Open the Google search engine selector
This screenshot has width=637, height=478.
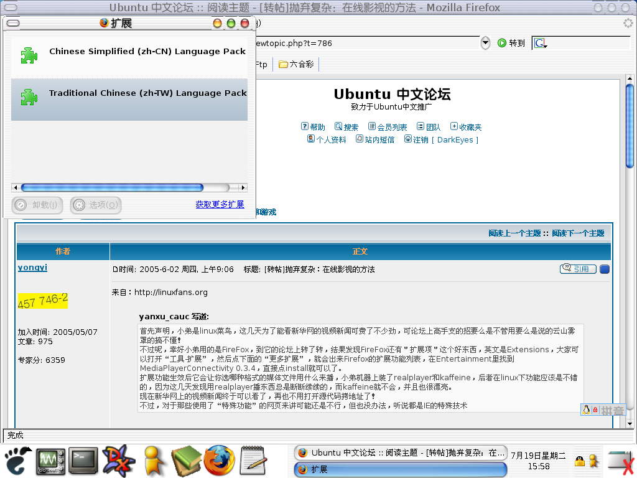click(x=541, y=43)
